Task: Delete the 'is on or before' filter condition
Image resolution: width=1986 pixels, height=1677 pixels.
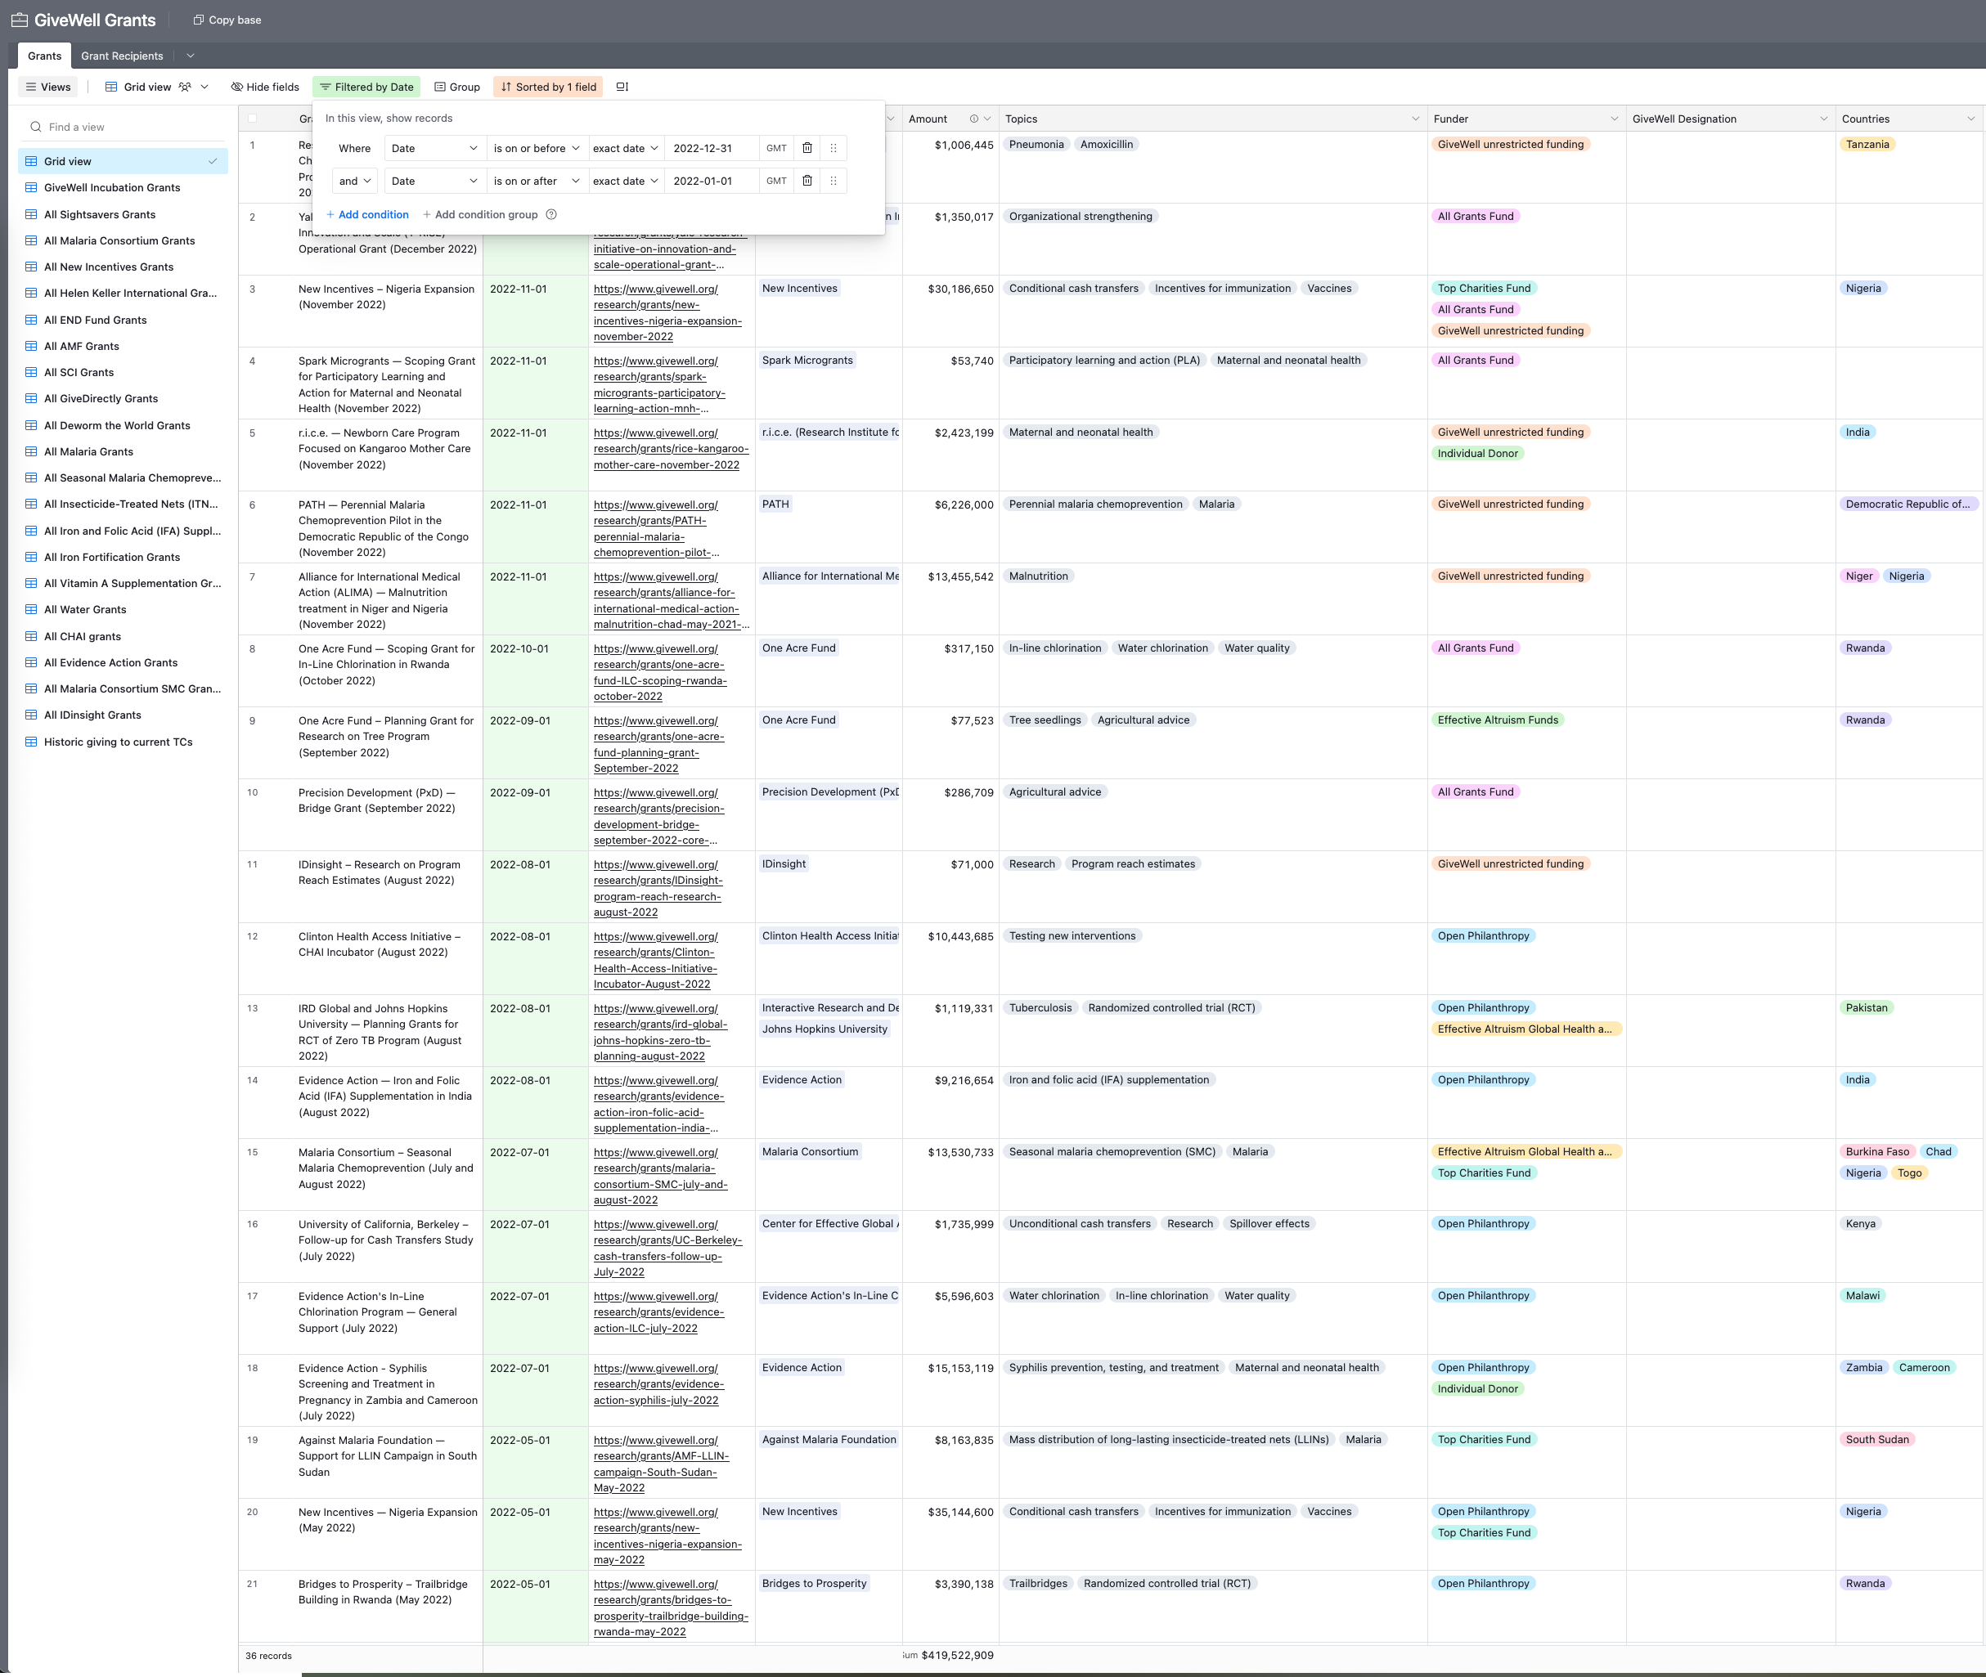Action: 807,148
